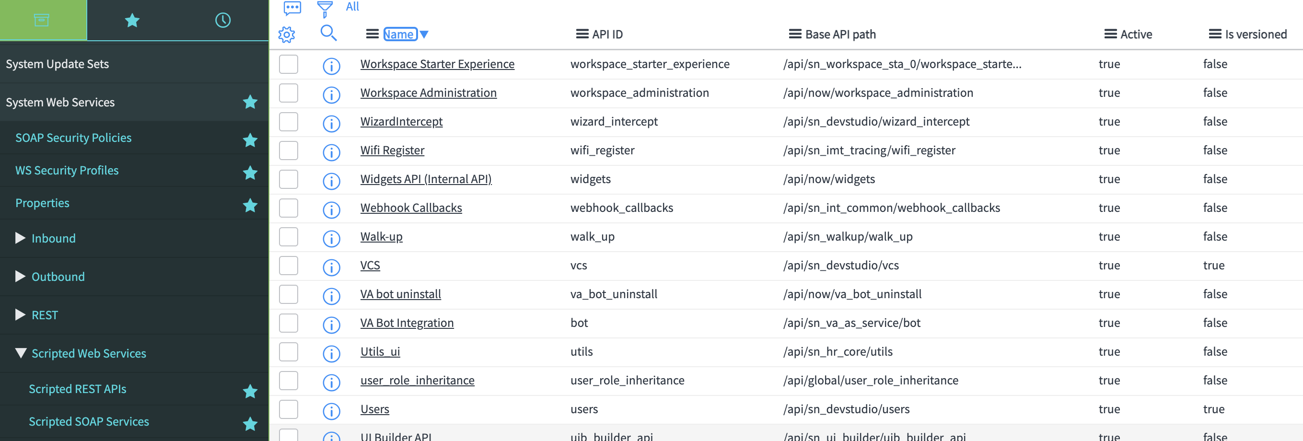Click the list search magnifier icon
Image resolution: width=1303 pixels, height=441 pixels.
pos(328,34)
